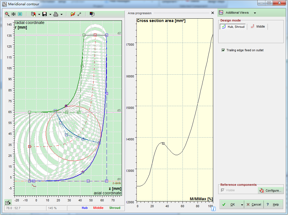Image resolution: width=288 pixels, height=215 pixels.
Task: Click the Middle legend label
Action: pyautogui.click(x=98, y=208)
